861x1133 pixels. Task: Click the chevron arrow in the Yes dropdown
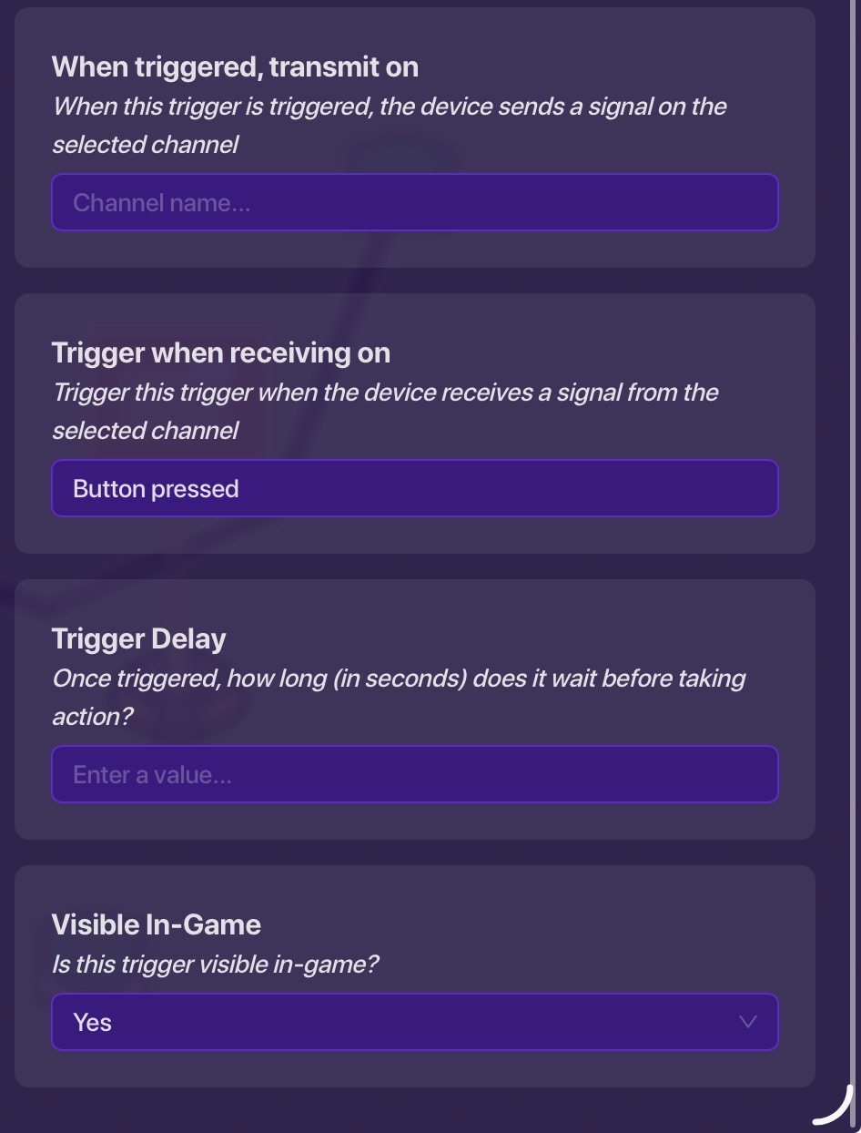(x=747, y=1022)
